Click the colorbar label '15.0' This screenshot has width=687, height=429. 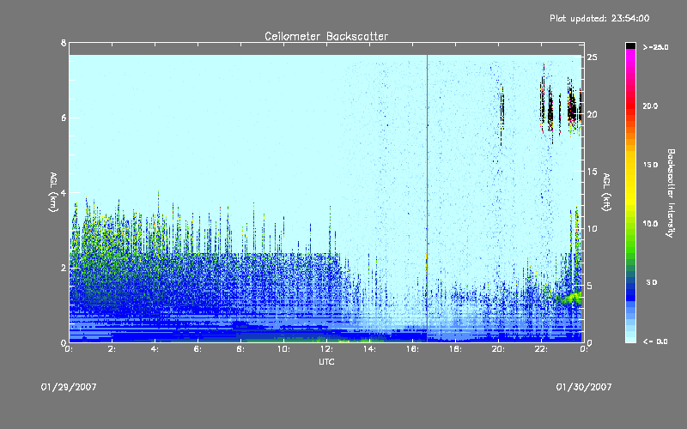(x=650, y=165)
